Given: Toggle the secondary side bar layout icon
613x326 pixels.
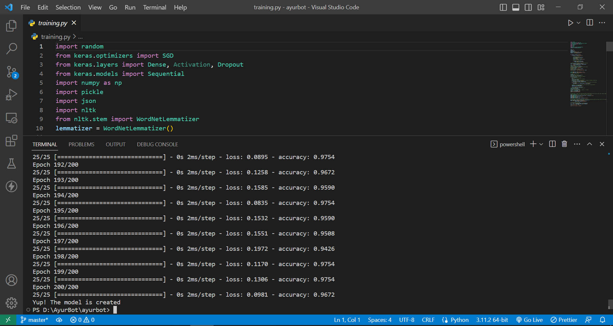Looking at the screenshot, I should 528,7.
